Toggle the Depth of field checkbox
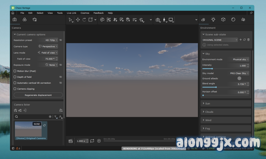 coord(15,77)
